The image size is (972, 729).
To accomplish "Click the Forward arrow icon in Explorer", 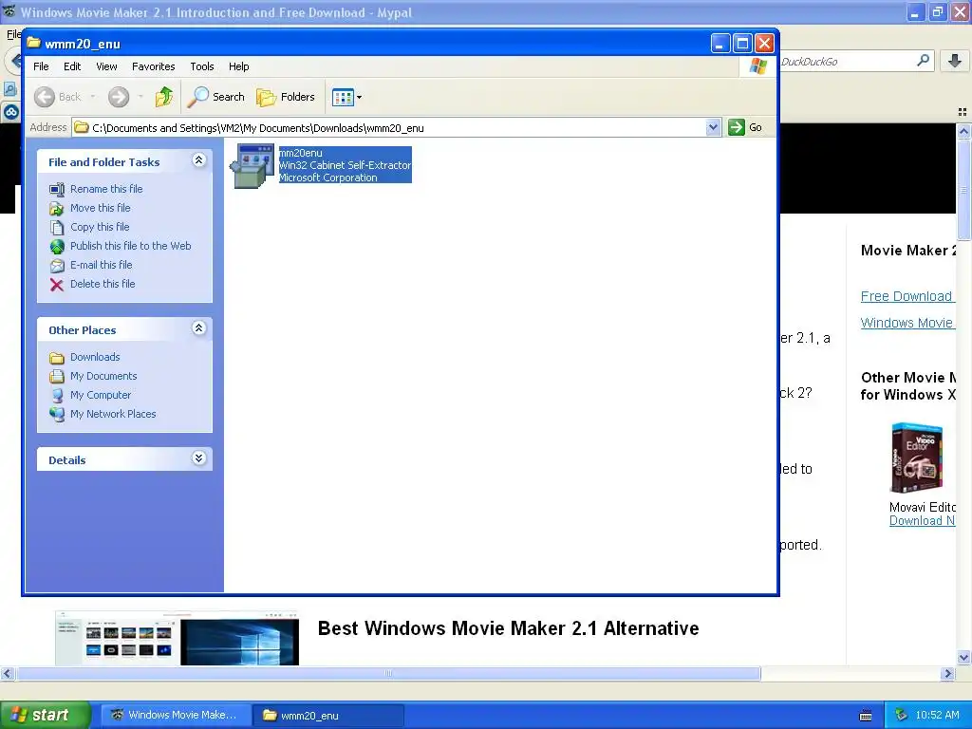I will [119, 97].
